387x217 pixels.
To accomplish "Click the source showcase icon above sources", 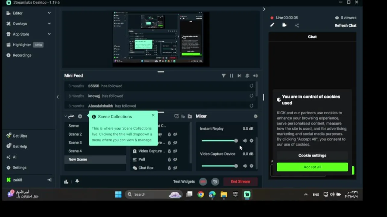I will (x=176, y=116).
